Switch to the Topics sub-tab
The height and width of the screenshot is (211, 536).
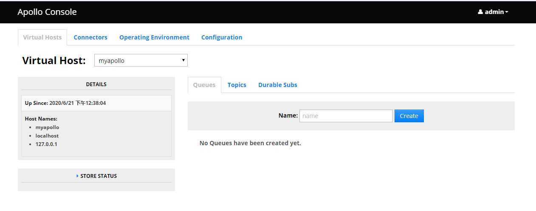point(237,85)
